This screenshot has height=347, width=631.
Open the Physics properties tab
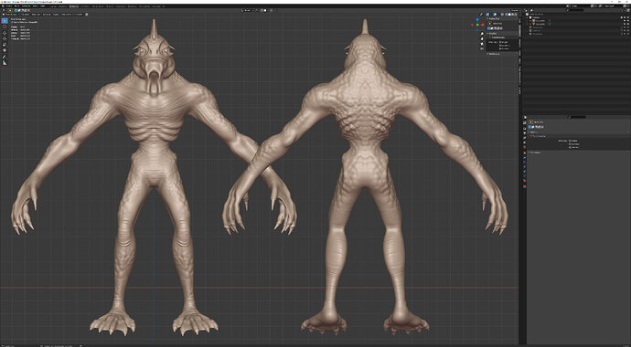tap(525, 167)
